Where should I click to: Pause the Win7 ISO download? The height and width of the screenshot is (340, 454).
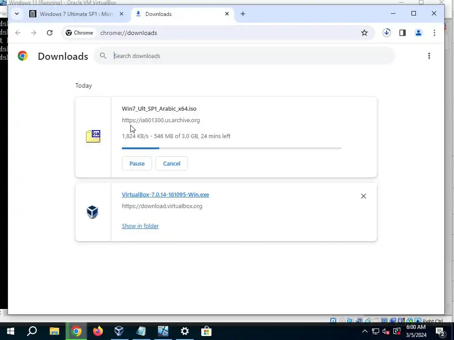137,163
